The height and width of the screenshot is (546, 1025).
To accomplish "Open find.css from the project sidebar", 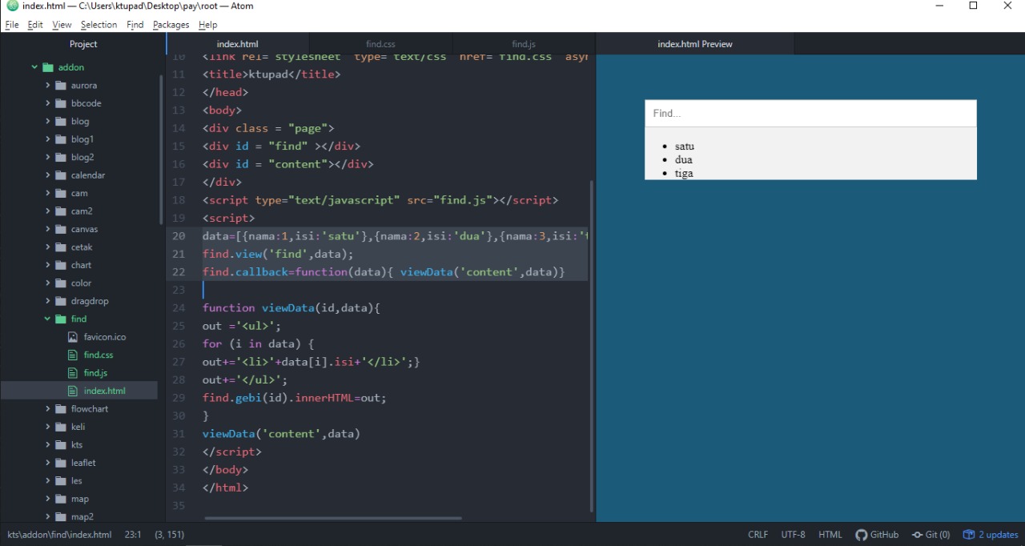I will tap(97, 355).
